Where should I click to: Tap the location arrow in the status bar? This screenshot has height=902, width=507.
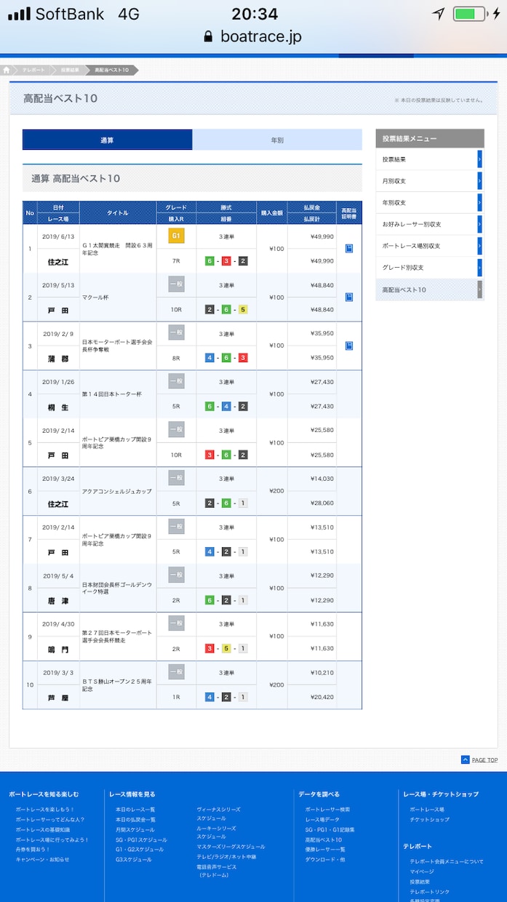pyautogui.click(x=438, y=14)
